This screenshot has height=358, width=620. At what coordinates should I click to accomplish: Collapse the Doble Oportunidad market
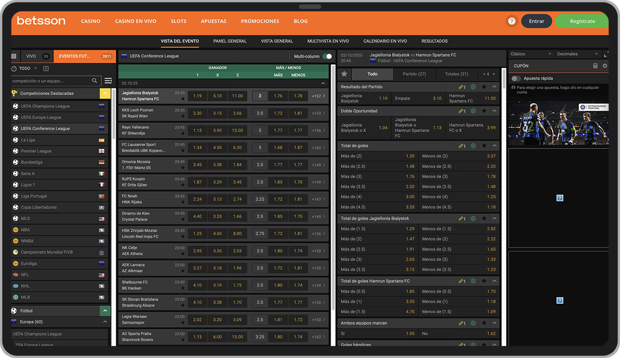pos(495,111)
